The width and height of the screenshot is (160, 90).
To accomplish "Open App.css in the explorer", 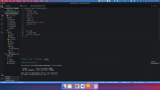I will [12, 34].
